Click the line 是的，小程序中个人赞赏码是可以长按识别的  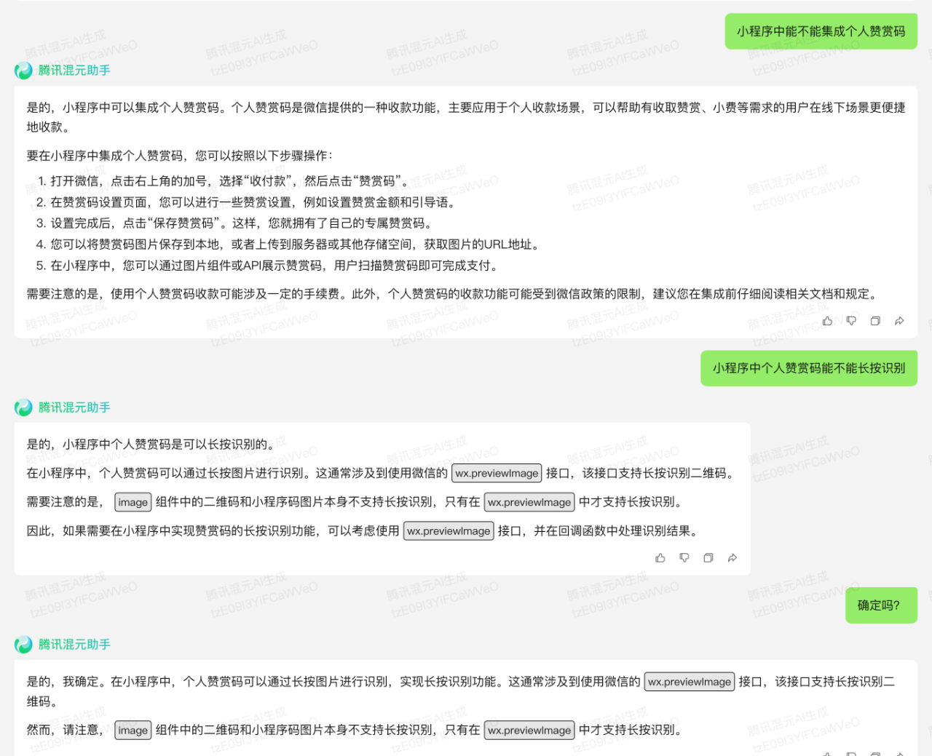(153, 445)
